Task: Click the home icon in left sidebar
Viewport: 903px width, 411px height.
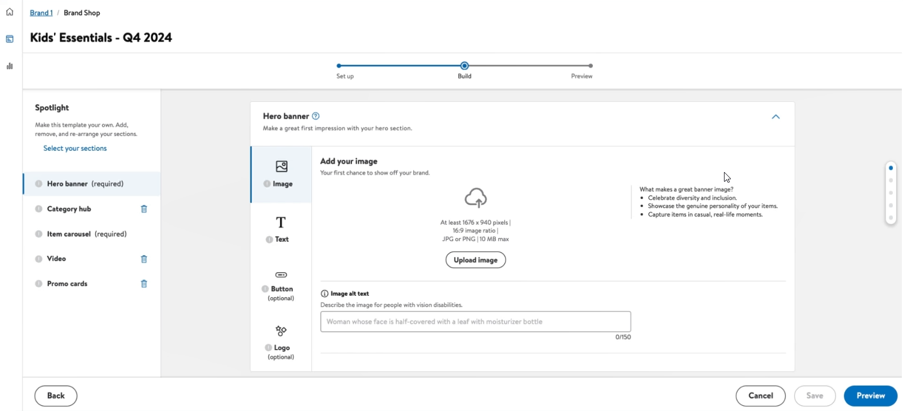Action: (x=10, y=12)
